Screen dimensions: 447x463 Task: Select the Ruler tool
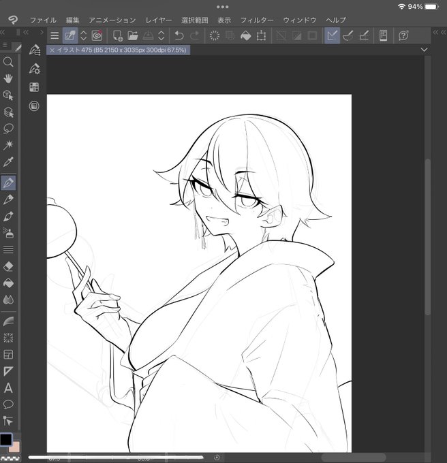coord(8,371)
